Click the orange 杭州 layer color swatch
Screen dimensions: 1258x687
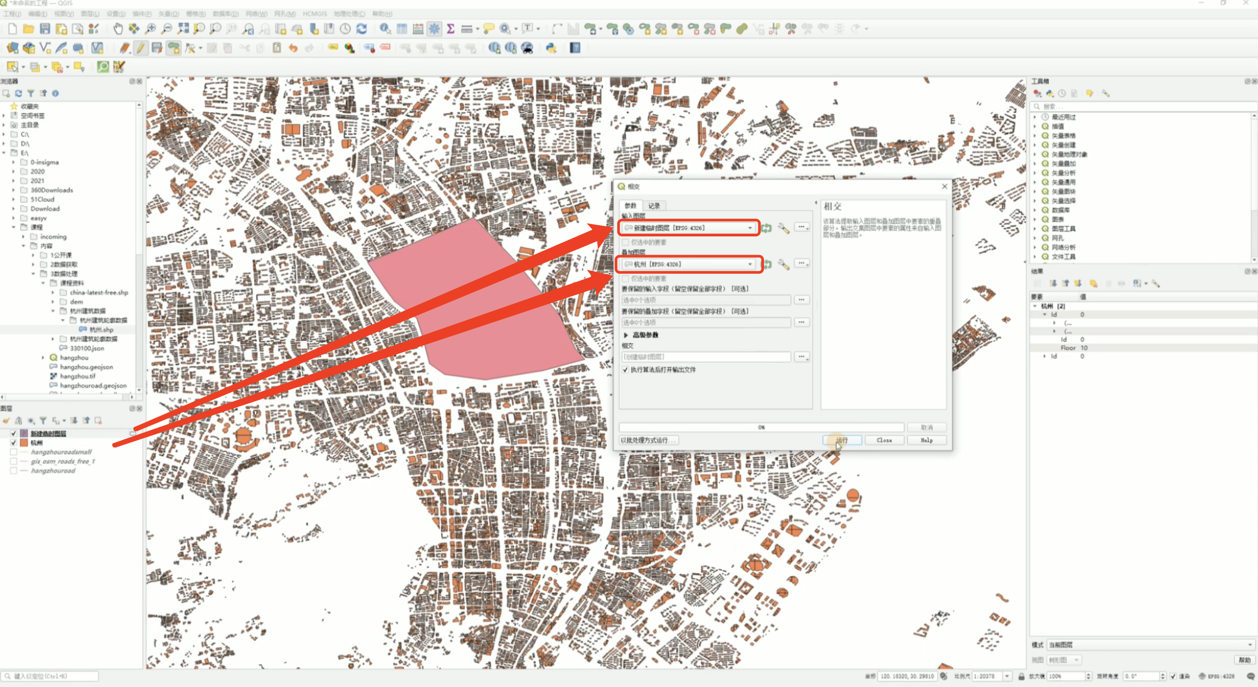tap(24, 443)
